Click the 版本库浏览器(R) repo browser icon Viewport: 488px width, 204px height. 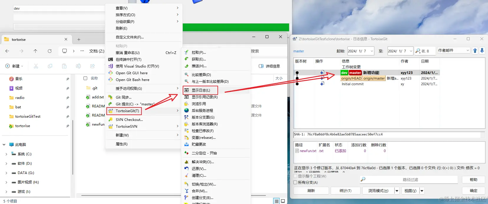click(187, 124)
